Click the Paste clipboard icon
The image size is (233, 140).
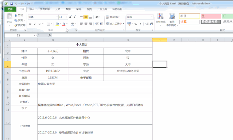pyautogui.click(x=9, y=16)
